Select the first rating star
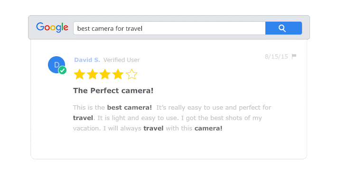 pos(80,74)
